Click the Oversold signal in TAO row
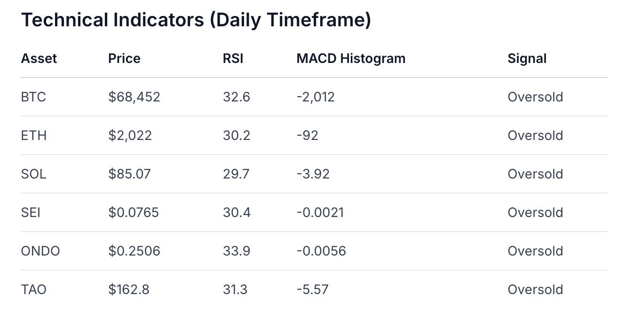Screen dimensions: 632x326 pyautogui.click(x=535, y=289)
